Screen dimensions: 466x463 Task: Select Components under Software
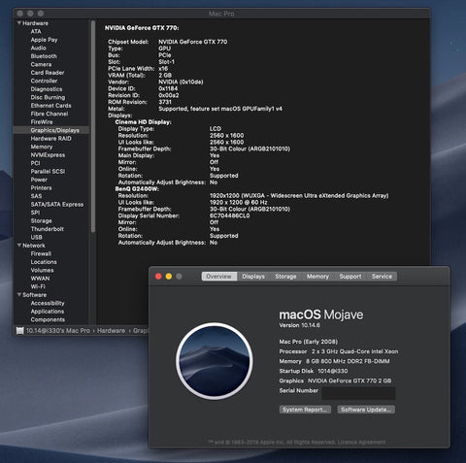[48, 319]
